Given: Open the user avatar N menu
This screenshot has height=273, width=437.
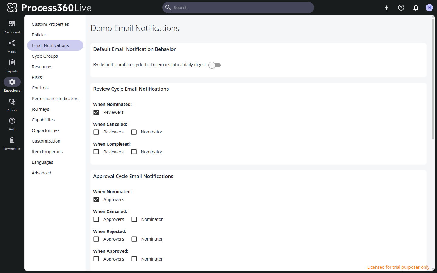Looking at the screenshot, I should click(x=429, y=8).
